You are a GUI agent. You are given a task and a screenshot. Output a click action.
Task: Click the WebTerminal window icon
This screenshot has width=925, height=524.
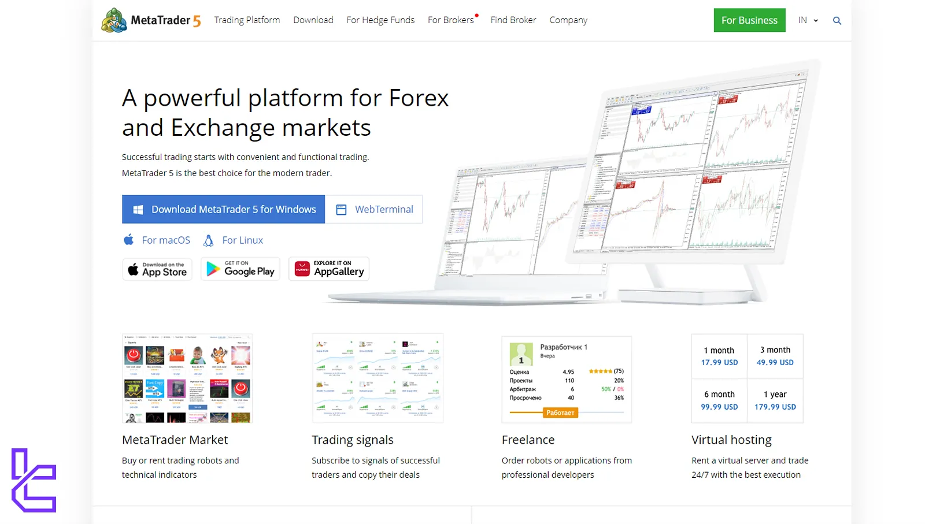[x=341, y=210]
